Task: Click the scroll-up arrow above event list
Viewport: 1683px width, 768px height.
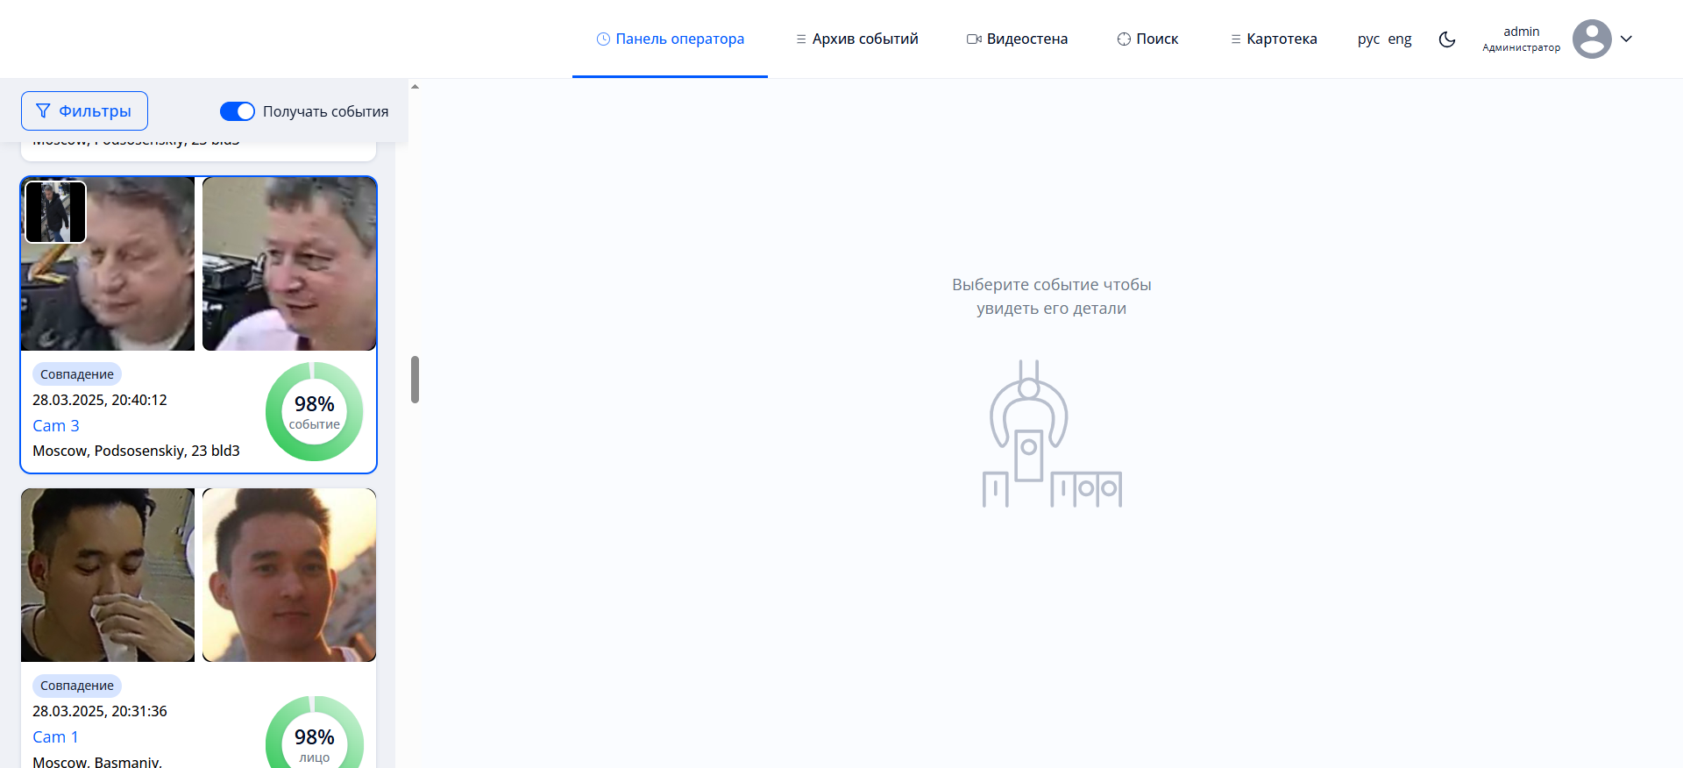Action: [415, 87]
